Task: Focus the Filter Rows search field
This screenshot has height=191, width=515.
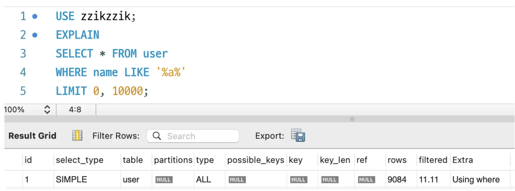Action: point(193,136)
